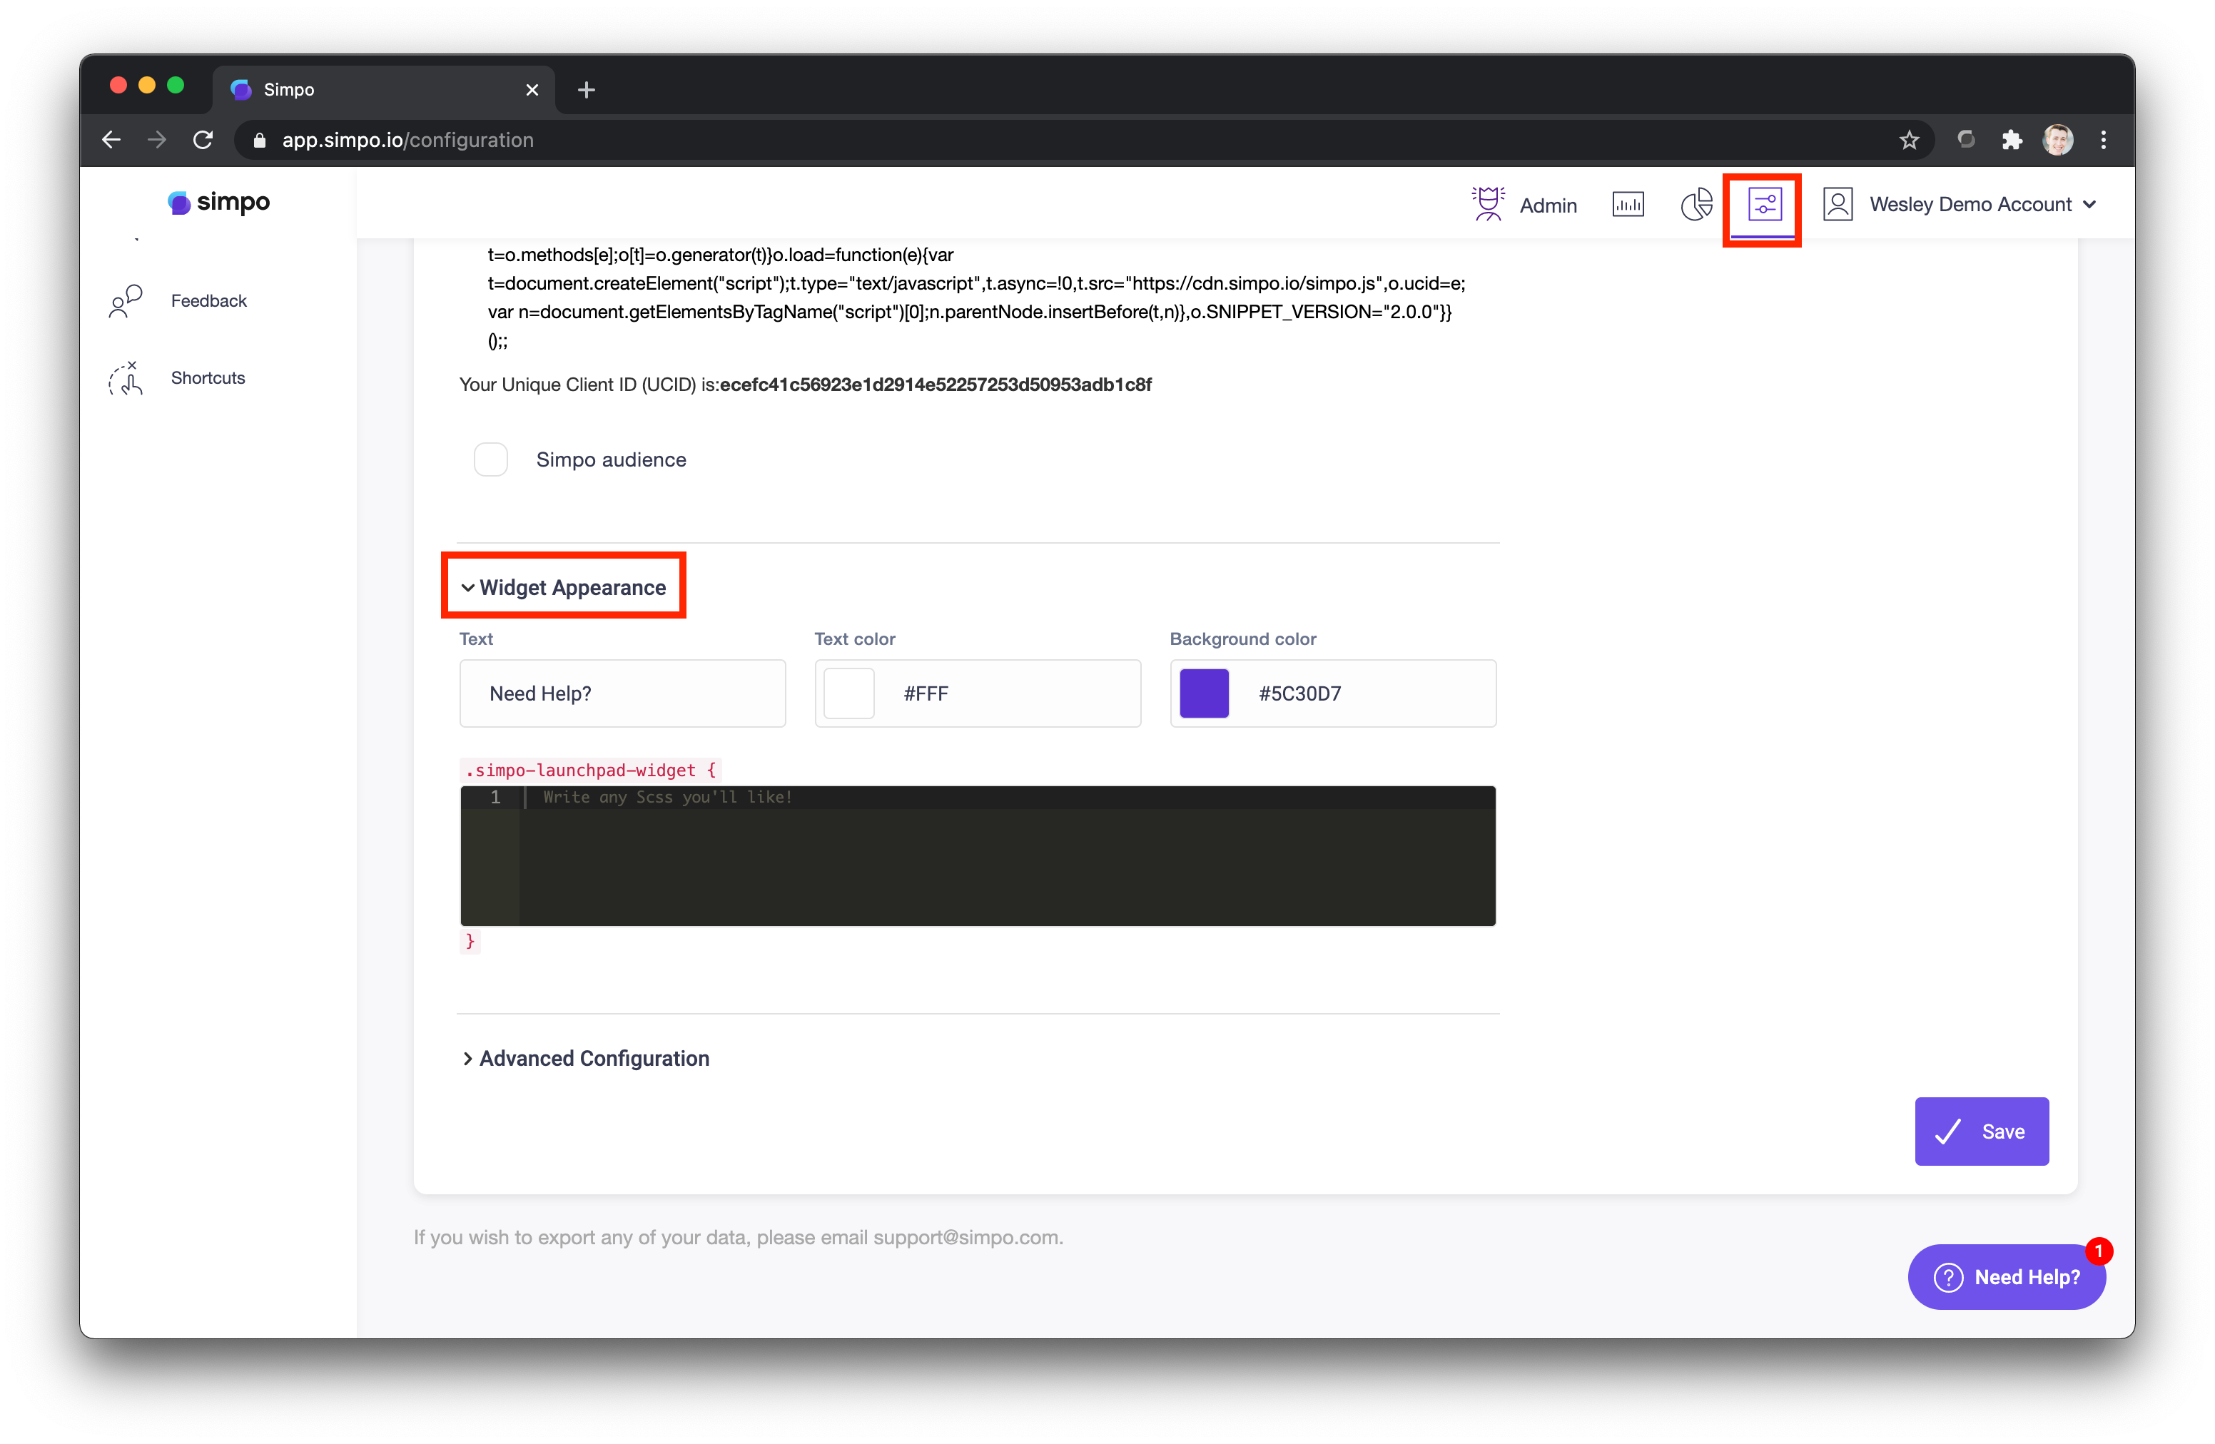Click the export data support email text
This screenshot has width=2215, height=1444.
(x=738, y=1236)
